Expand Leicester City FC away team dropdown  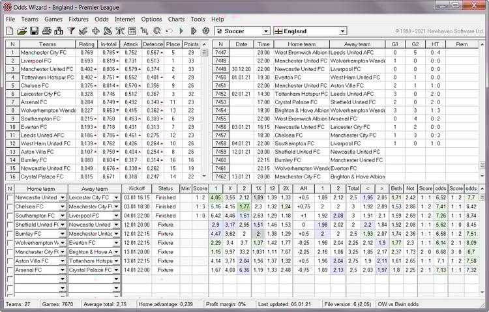click(116, 197)
